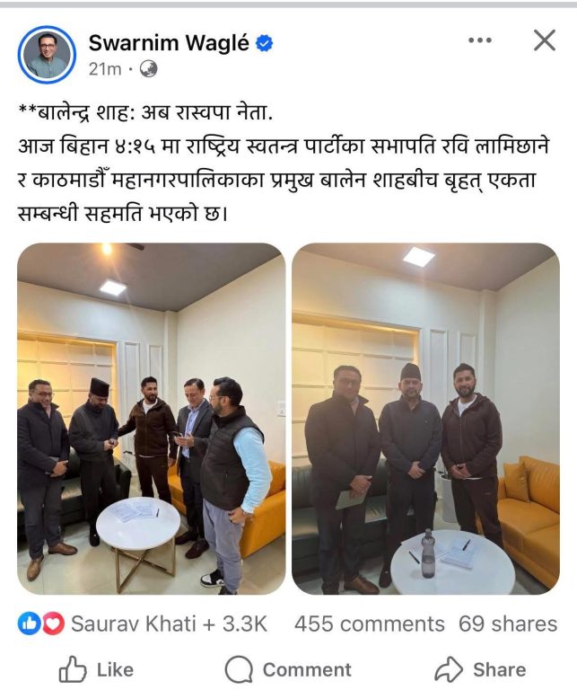Close the post with the X icon
Image resolution: width=577 pixels, height=690 pixels.
[545, 40]
